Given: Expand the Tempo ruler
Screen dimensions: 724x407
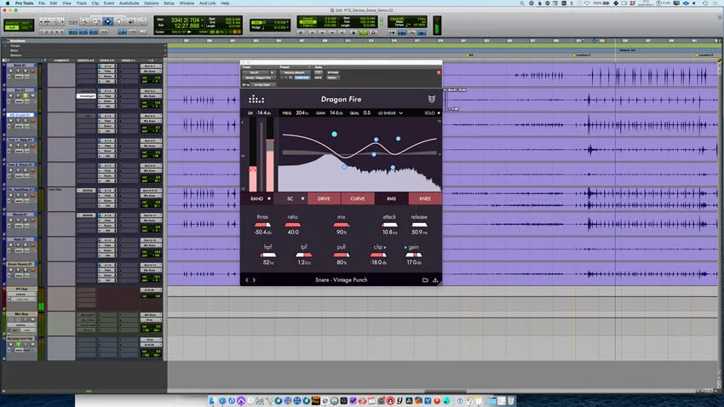Looking at the screenshot, I should click(6, 46).
